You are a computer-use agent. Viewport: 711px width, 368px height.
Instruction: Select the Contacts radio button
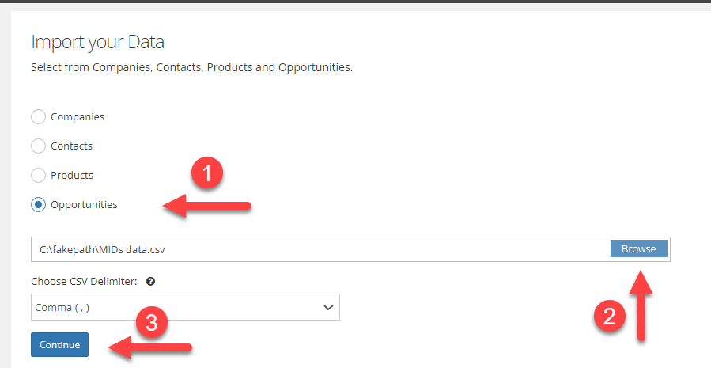pyautogui.click(x=38, y=146)
